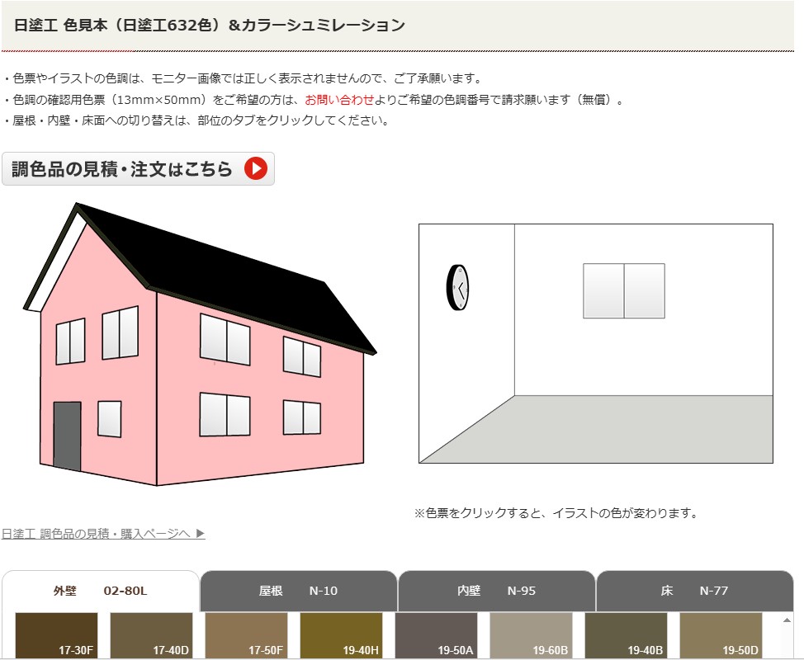Click the wall clock in the room illustration
This screenshot has height=660, width=804.
[457, 287]
